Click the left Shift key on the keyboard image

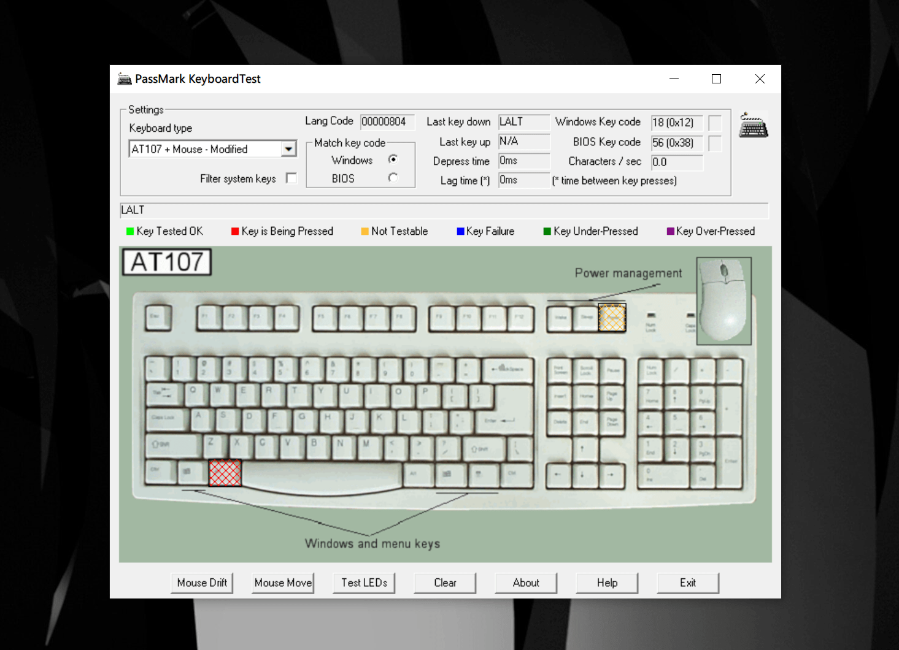(173, 445)
